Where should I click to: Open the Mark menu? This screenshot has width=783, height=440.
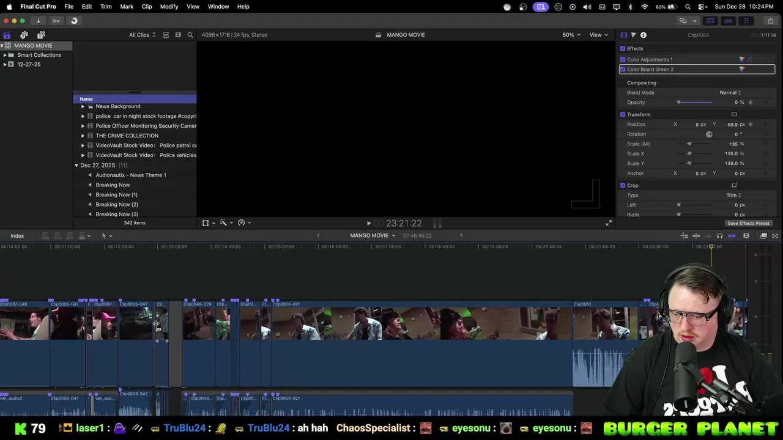[x=127, y=6]
